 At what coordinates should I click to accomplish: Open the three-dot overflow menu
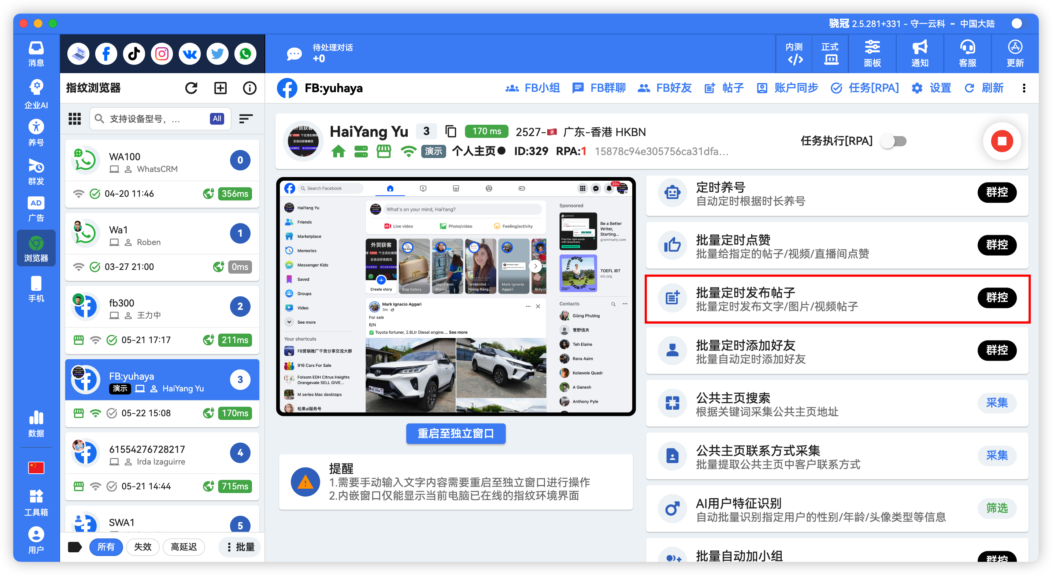(1024, 88)
